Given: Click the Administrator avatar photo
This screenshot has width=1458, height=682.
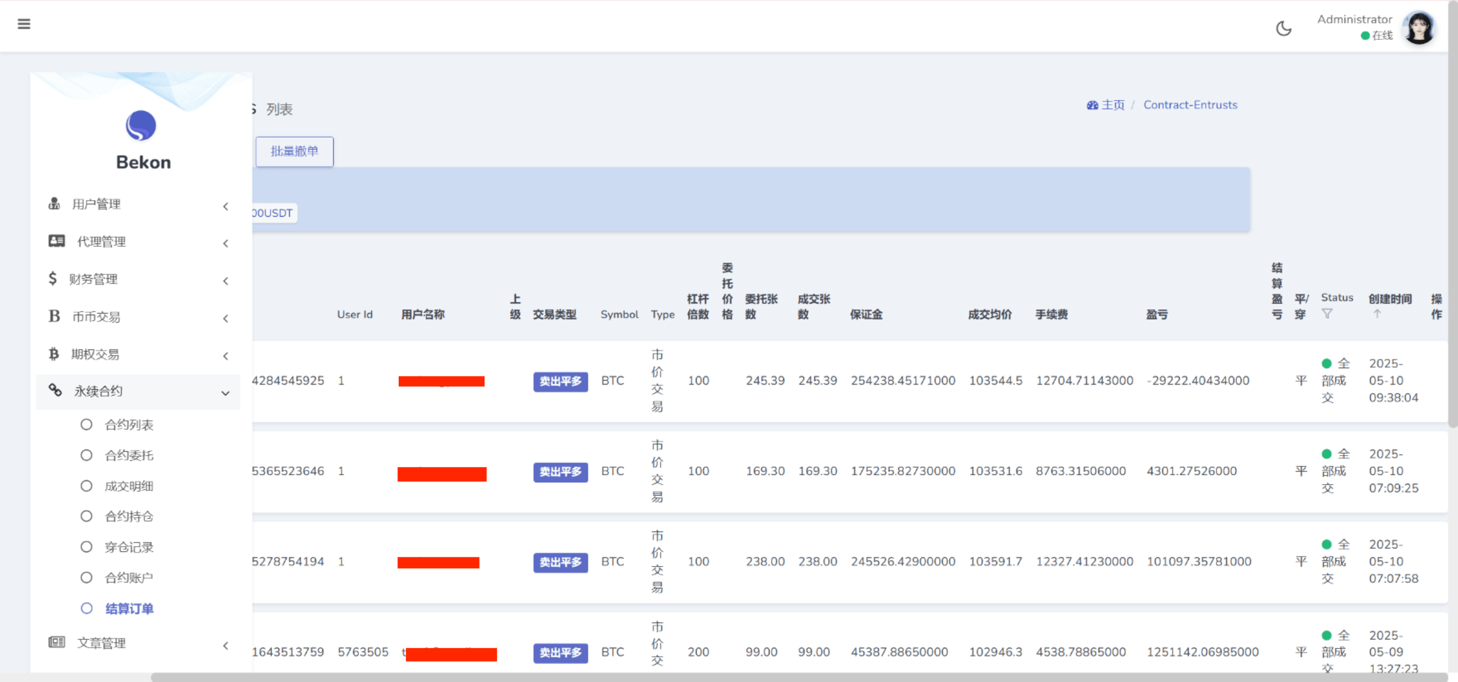Looking at the screenshot, I should [1418, 28].
